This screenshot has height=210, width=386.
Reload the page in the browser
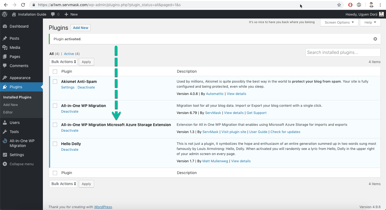23,5
